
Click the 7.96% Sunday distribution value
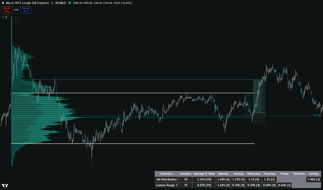(x=314, y=179)
